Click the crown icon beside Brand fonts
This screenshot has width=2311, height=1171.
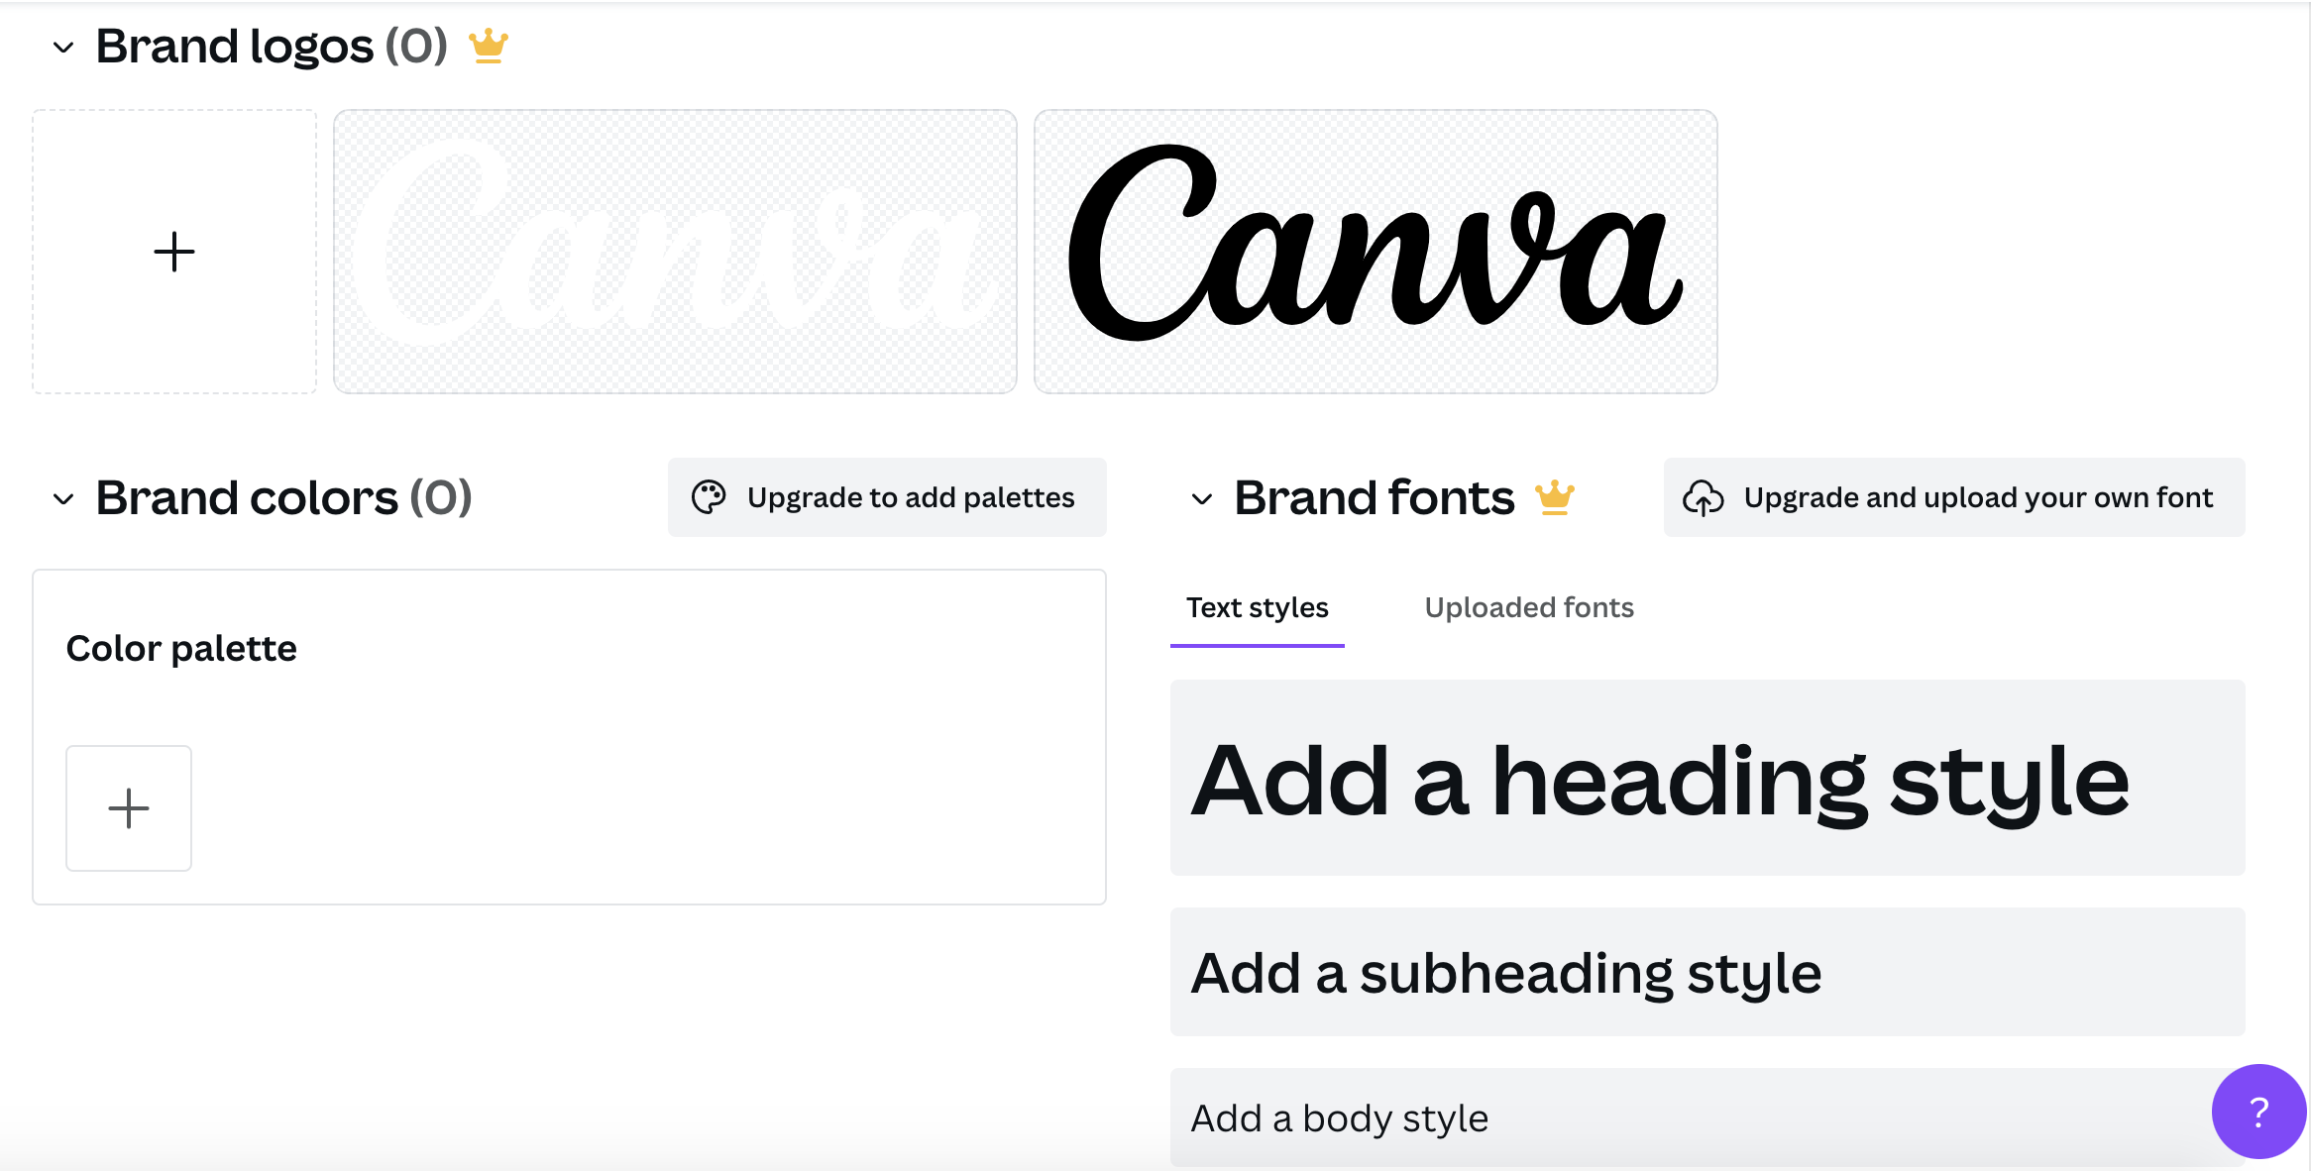[x=1555, y=497]
